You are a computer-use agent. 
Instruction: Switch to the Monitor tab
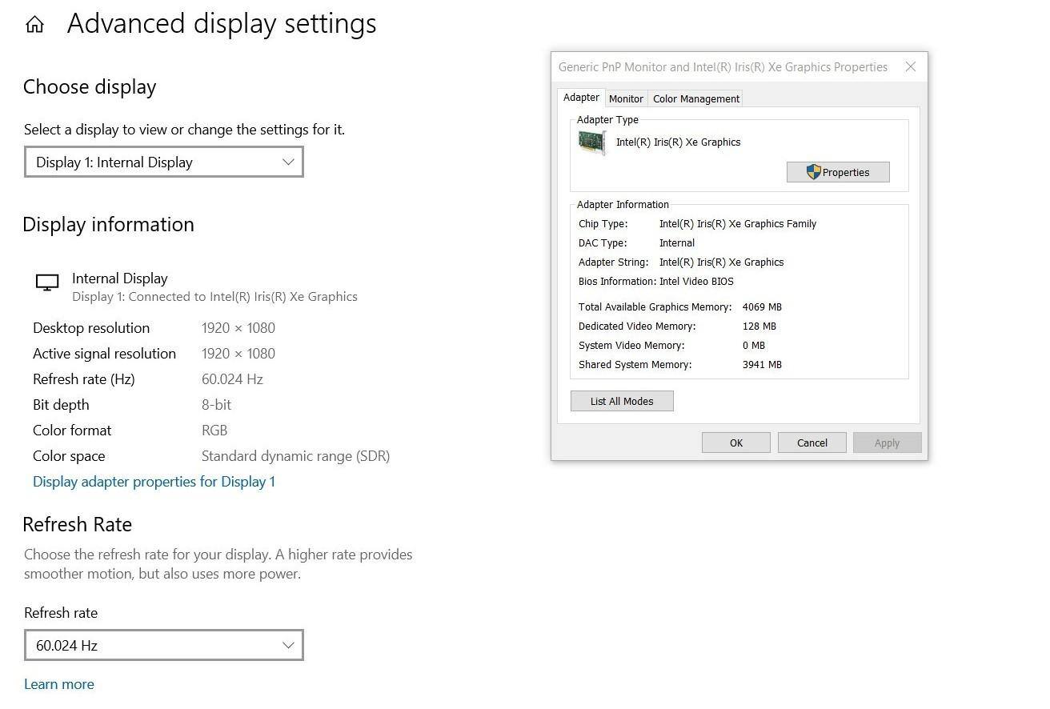626,99
